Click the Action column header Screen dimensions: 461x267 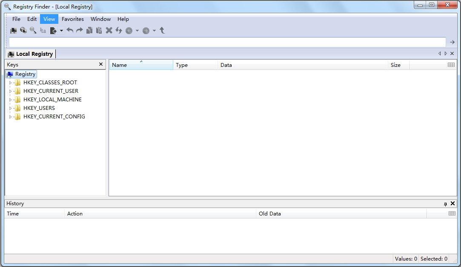pos(160,214)
